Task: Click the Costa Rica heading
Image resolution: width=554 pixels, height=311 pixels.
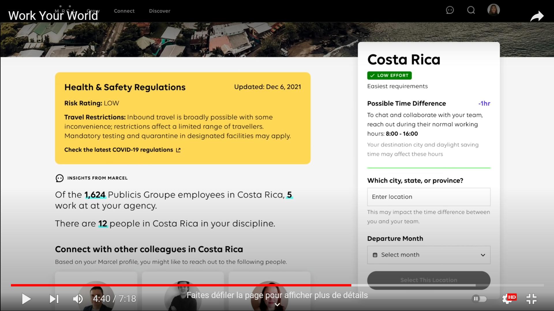Action: tap(404, 60)
